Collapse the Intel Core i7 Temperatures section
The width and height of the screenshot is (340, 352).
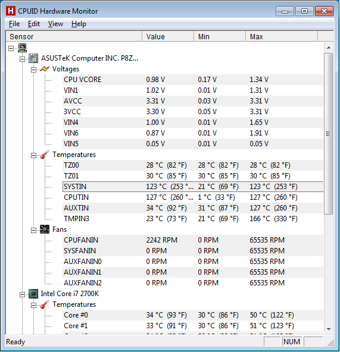coord(33,305)
